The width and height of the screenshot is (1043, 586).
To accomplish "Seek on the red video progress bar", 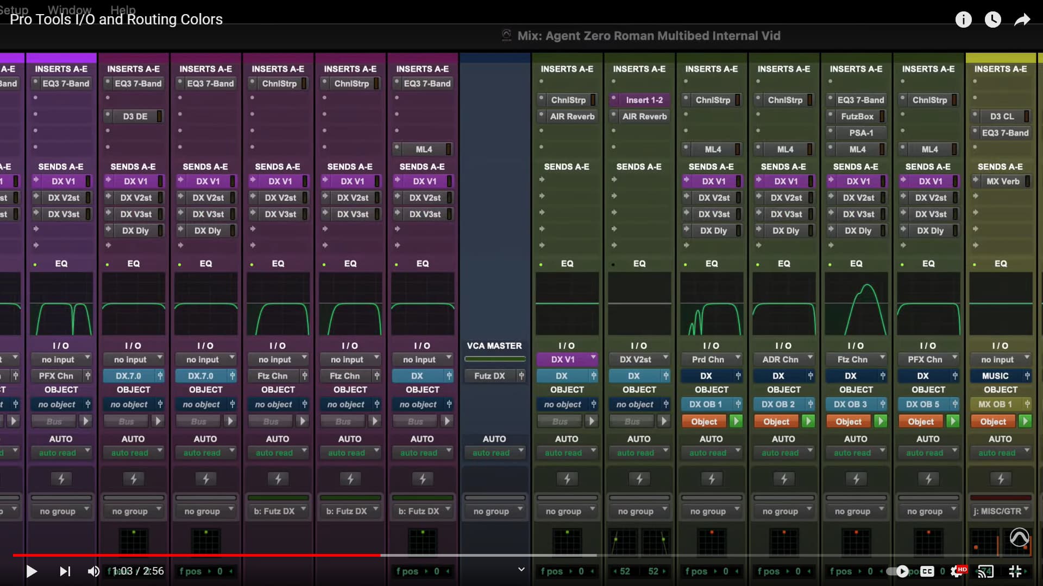I will (217, 555).
